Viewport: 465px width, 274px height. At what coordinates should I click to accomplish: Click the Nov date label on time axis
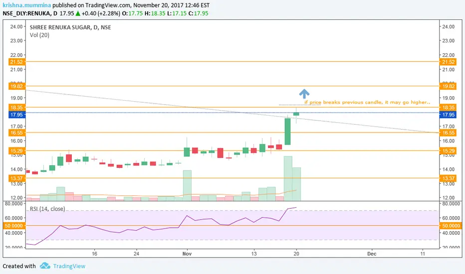pos(187,254)
